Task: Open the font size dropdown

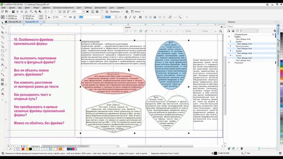Action: coord(116,17)
